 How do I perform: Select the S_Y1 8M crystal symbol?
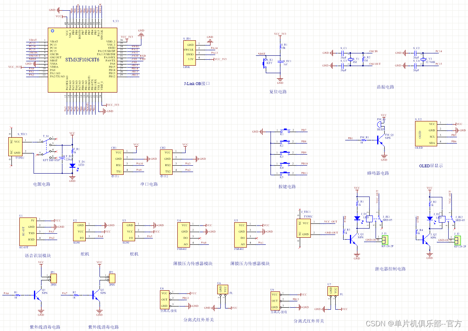click(x=350, y=59)
